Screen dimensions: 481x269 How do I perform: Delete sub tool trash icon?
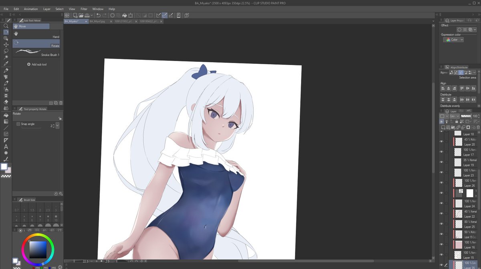[61, 103]
